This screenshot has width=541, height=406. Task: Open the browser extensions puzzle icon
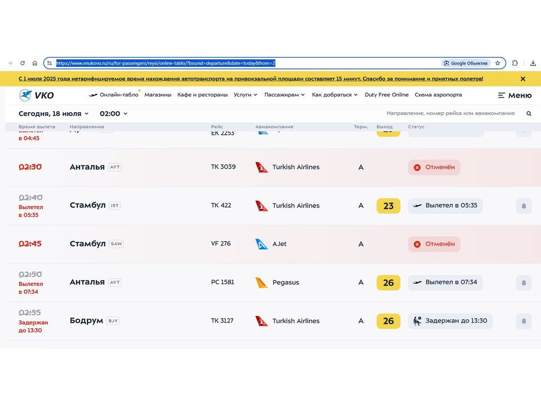515,63
